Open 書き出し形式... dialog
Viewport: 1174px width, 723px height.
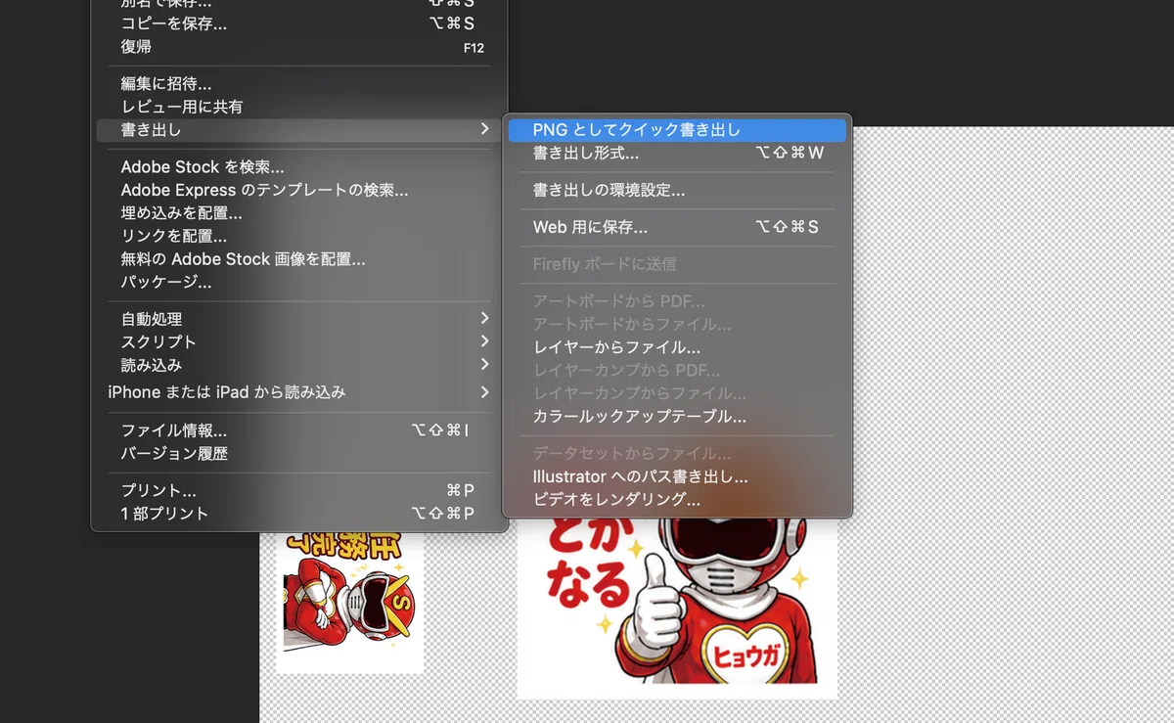(x=677, y=153)
